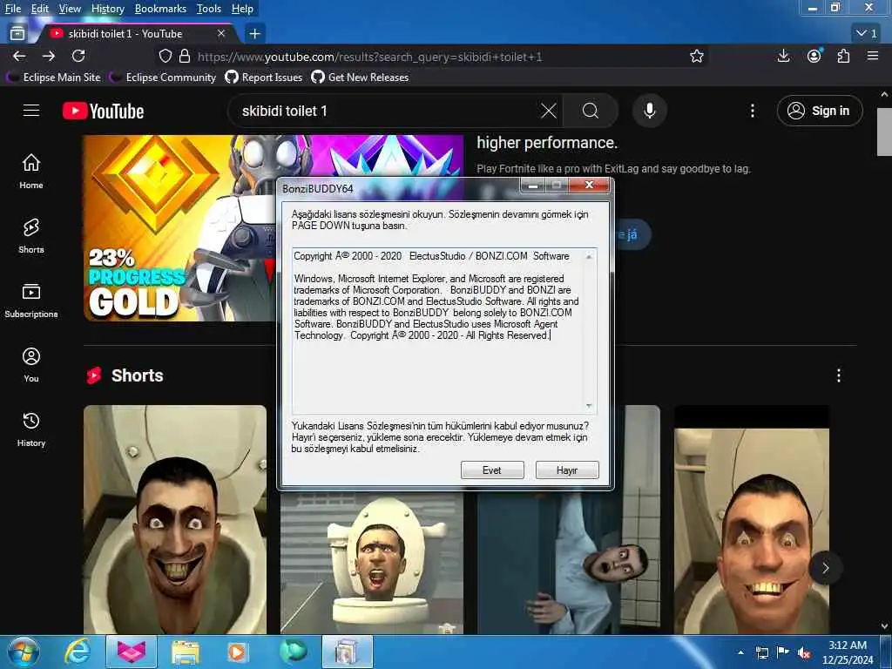Open the browser downloads icon

(x=783, y=56)
